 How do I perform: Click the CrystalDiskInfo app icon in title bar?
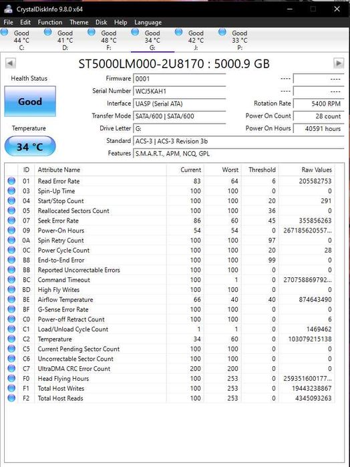pos(8,9)
